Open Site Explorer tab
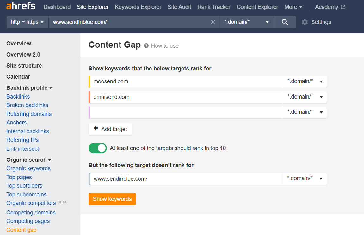The height and width of the screenshot is (235, 364). click(x=93, y=7)
